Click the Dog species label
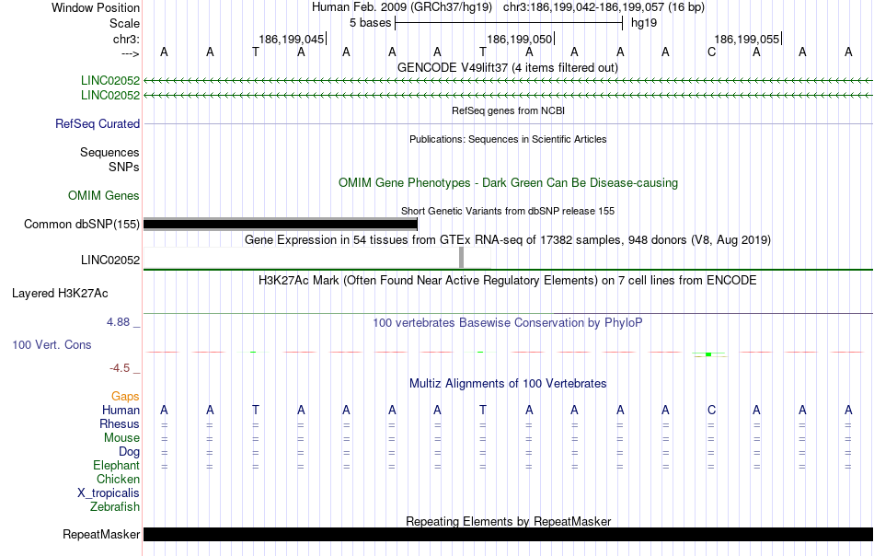This screenshot has height=556, width=874. pyautogui.click(x=130, y=452)
